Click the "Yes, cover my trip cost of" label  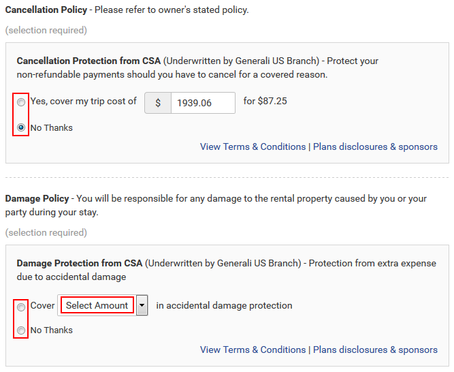click(x=84, y=101)
